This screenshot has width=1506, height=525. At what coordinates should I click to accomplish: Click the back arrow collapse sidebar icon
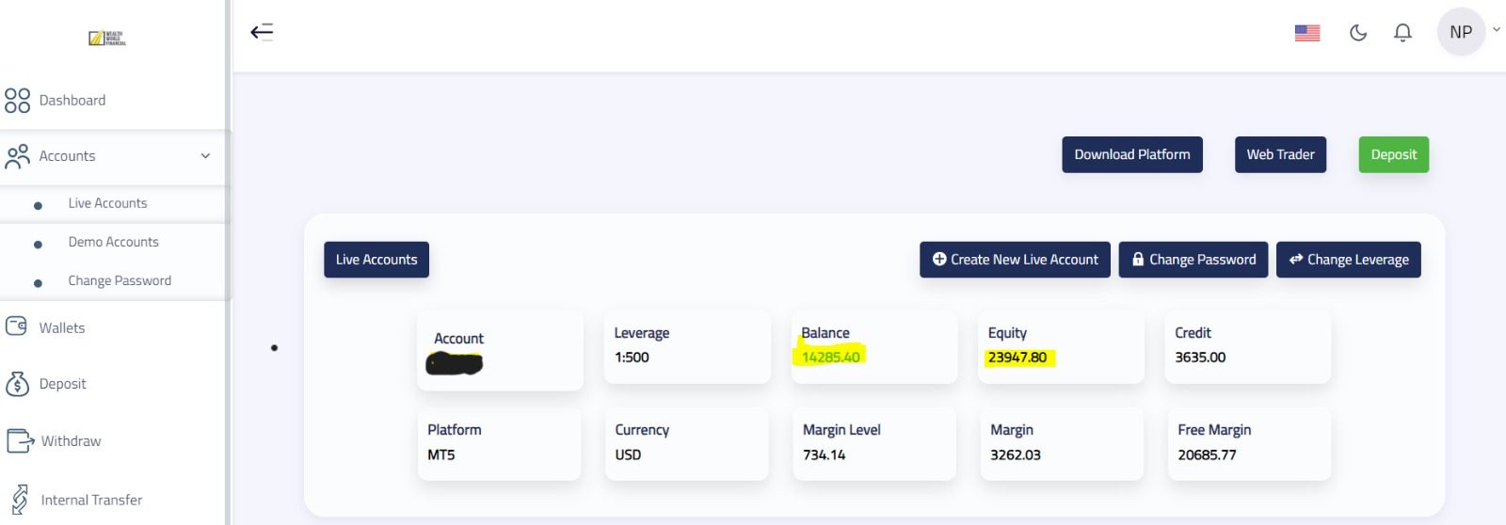click(x=262, y=32)
